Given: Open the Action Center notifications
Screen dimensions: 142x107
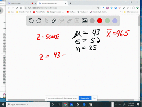Looking at the screenshot, I should (x=138, y=104).
